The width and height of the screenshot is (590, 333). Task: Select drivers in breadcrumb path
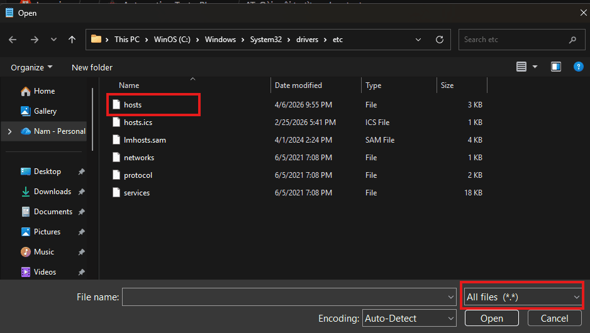click(x=307, y=40)
